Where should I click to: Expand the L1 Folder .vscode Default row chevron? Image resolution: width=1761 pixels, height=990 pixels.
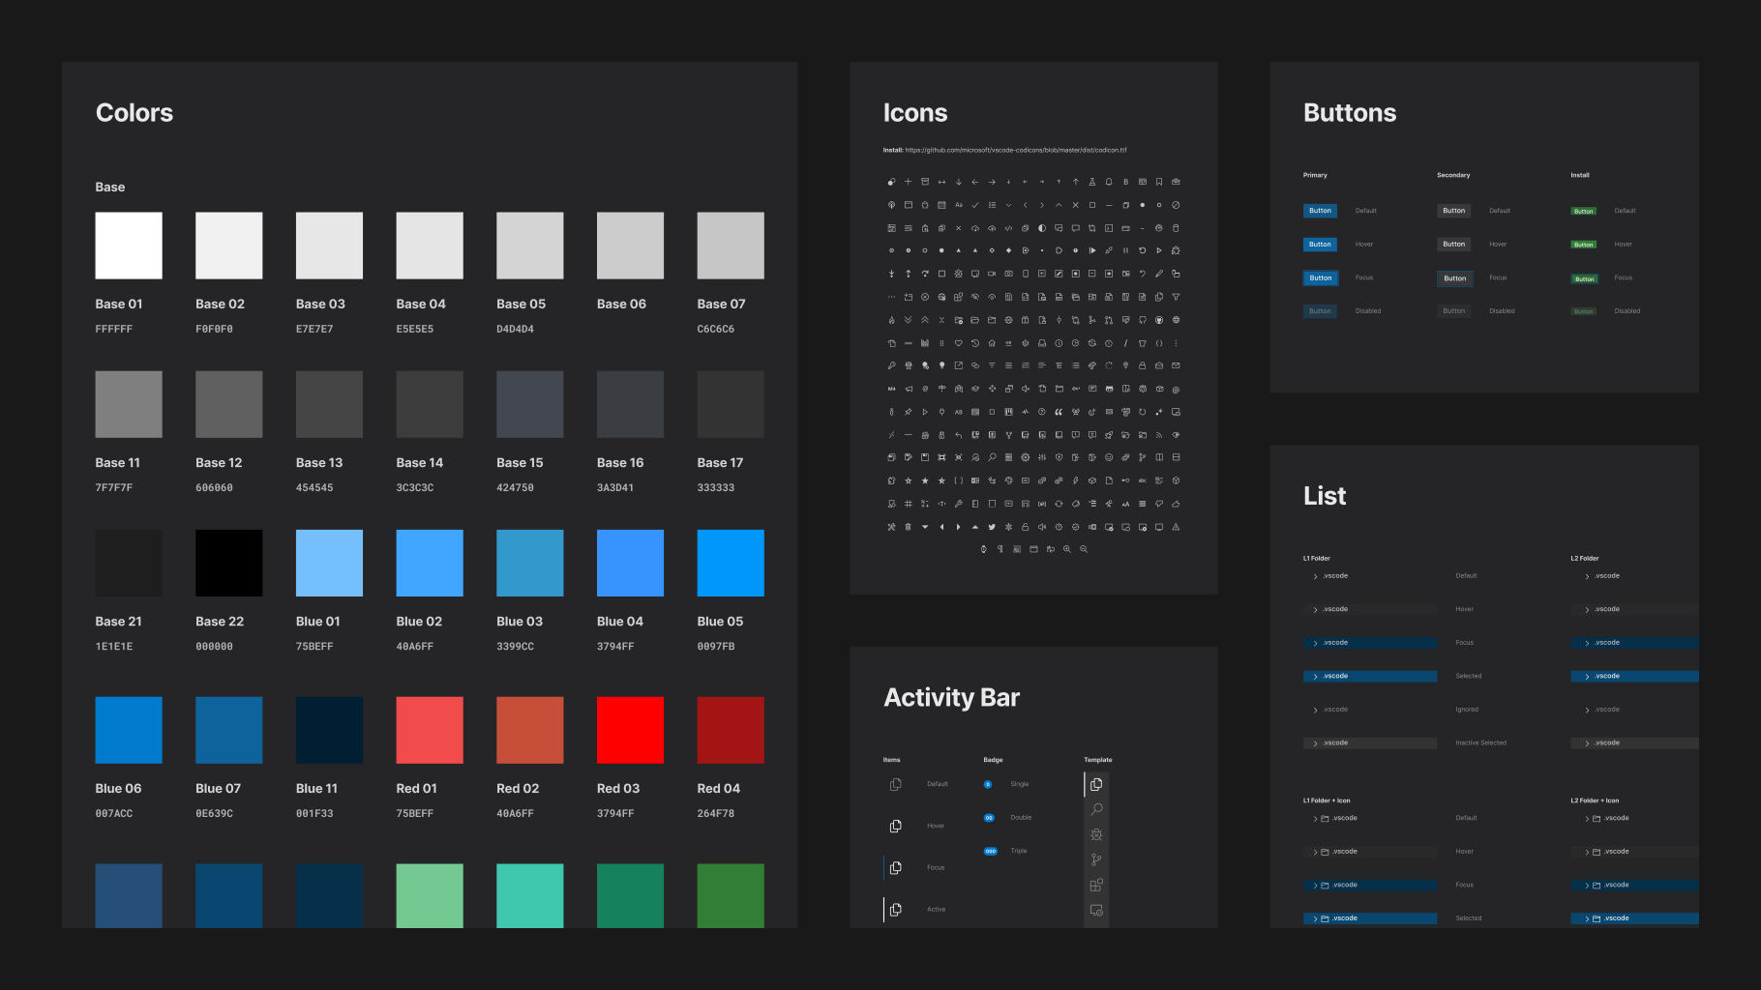click(x=1315, y=576)
